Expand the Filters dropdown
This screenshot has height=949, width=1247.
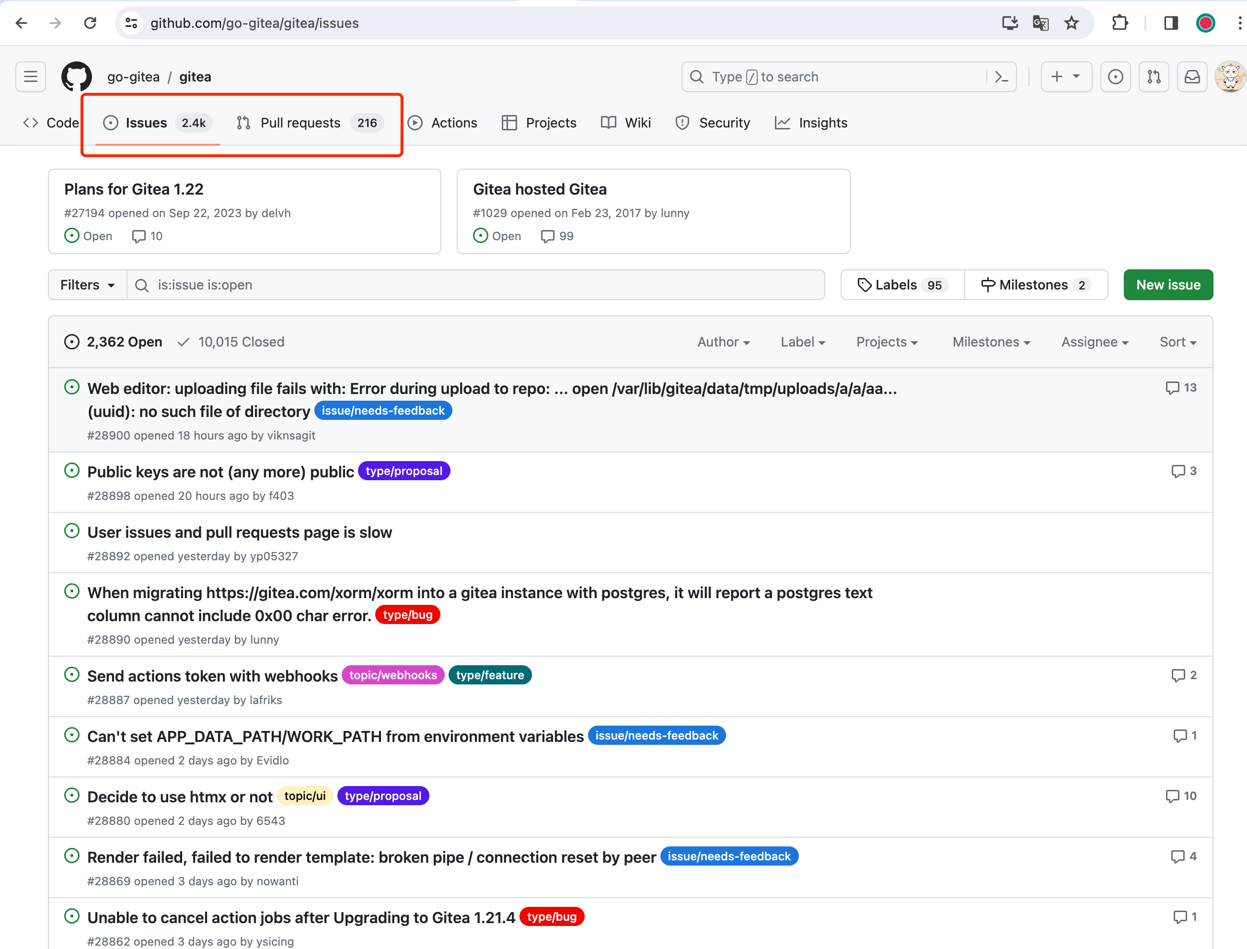[88, 285]
